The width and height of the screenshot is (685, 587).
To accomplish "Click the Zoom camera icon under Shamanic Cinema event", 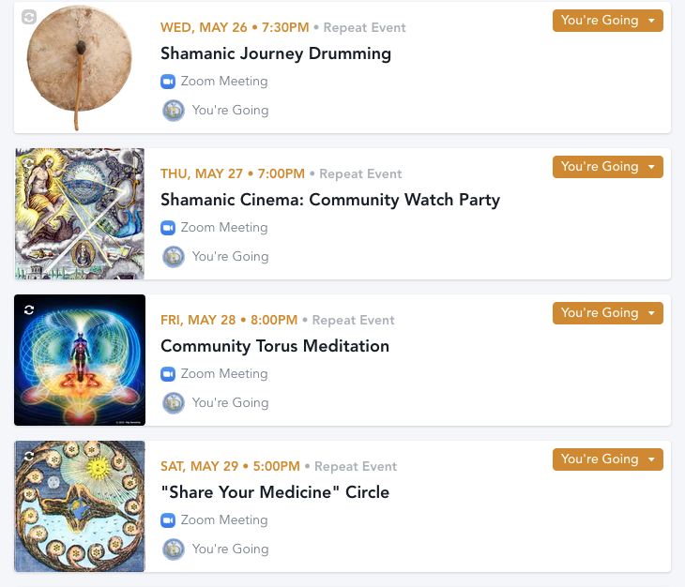I will pyautogui.click(x=168, y=228).
